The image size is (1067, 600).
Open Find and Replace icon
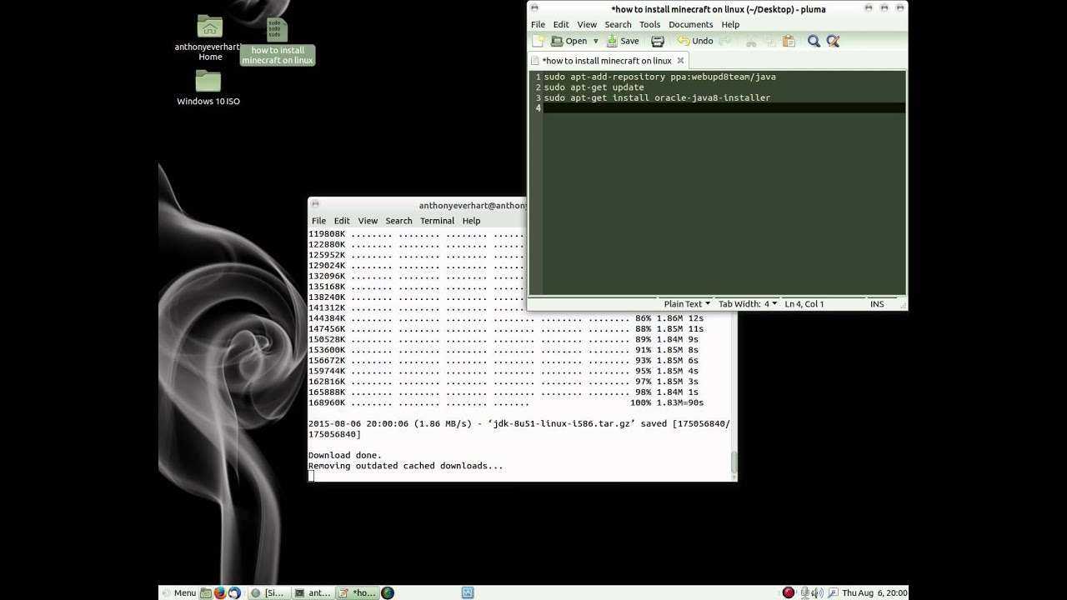coord(833,41)
